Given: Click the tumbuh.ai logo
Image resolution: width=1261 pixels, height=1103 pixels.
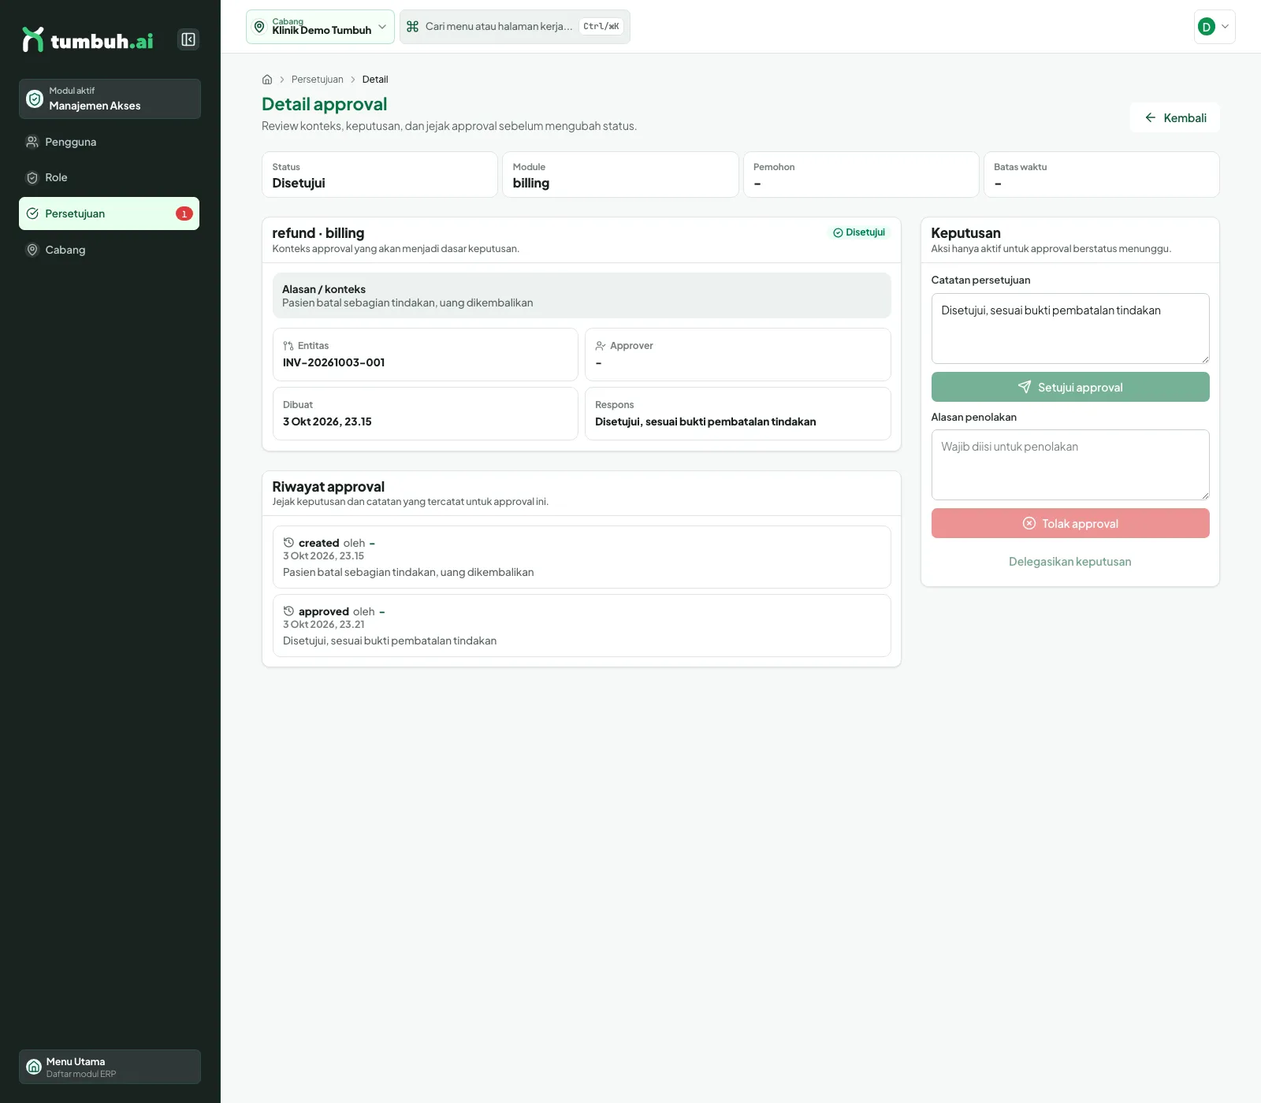Looking at the screenshot, I should 87,39.
